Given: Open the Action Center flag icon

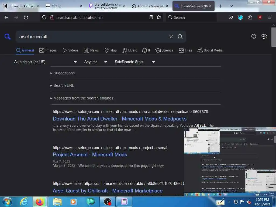Looking at the screenshot, I should [242, 202].
